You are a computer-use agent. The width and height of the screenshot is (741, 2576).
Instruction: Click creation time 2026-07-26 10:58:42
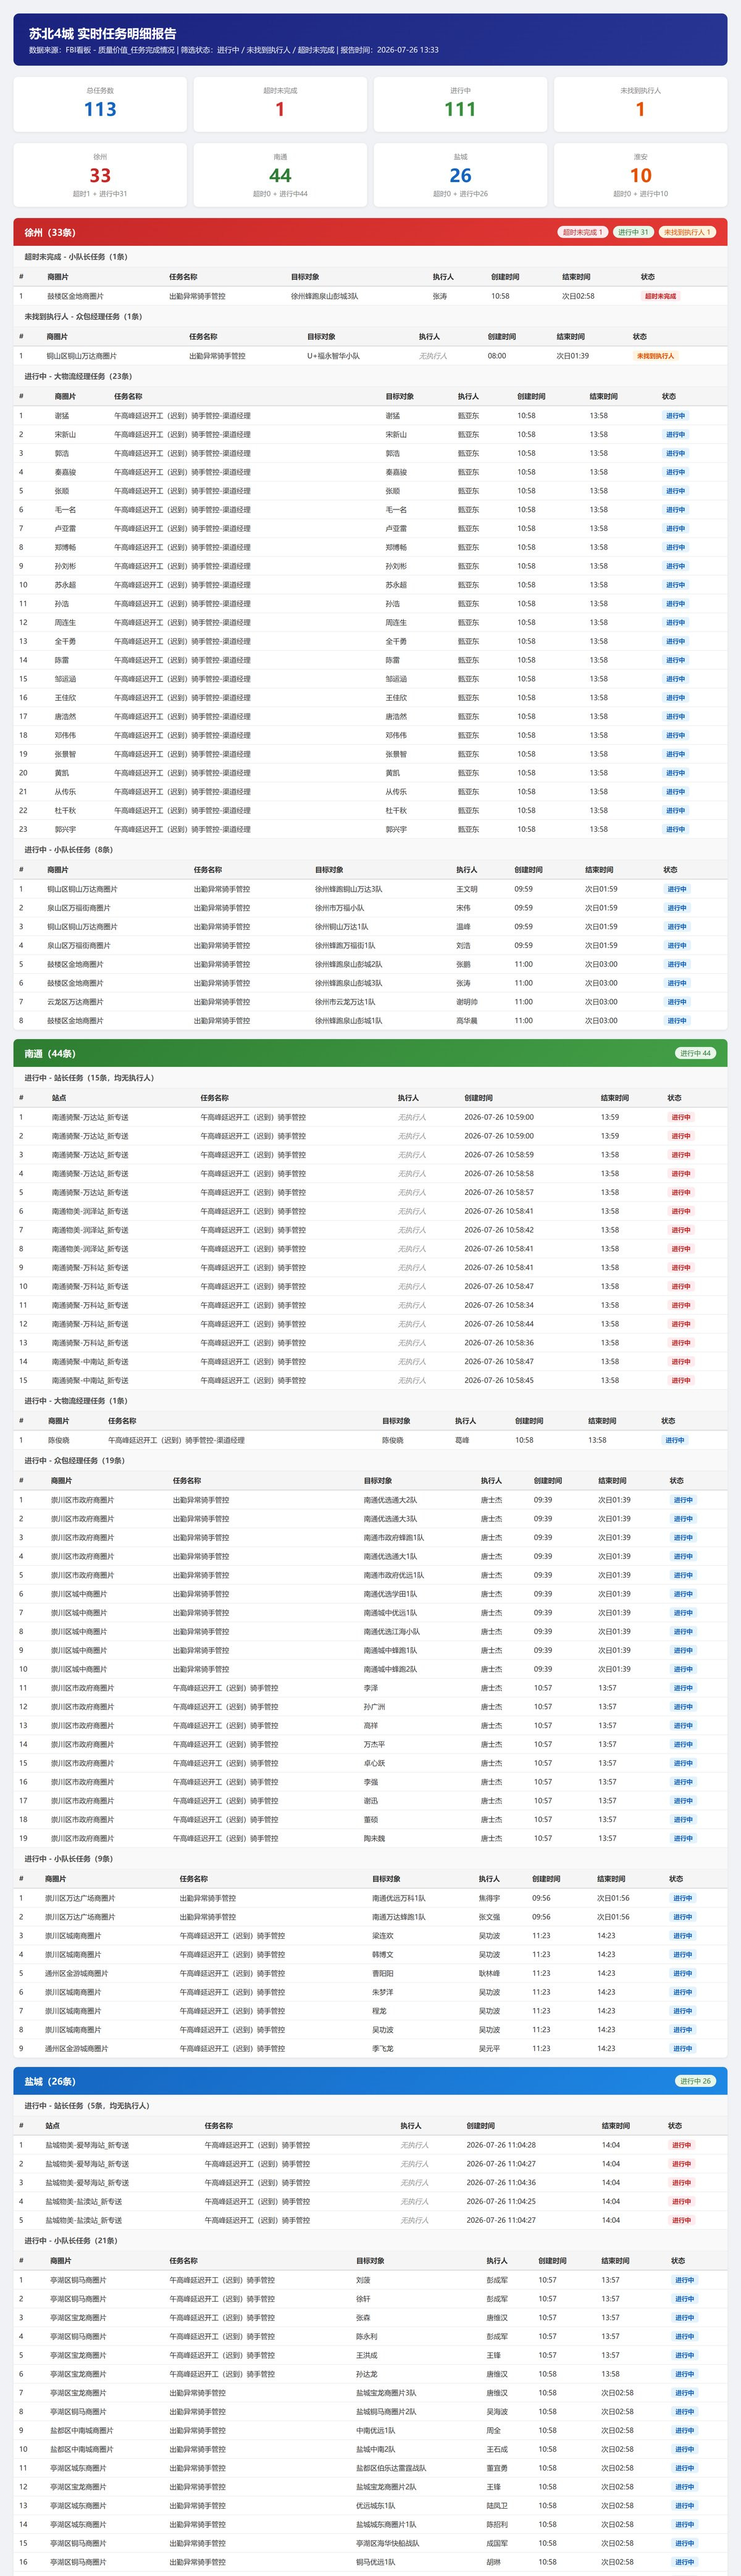pos(499,1230)
